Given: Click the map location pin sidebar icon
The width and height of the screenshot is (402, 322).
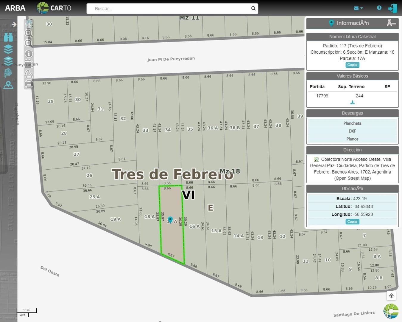Looking at the screenshot, I should (8, 85).
